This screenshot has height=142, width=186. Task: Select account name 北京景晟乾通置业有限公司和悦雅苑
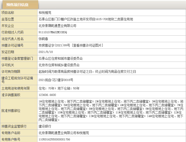click(x=64, y=133)
